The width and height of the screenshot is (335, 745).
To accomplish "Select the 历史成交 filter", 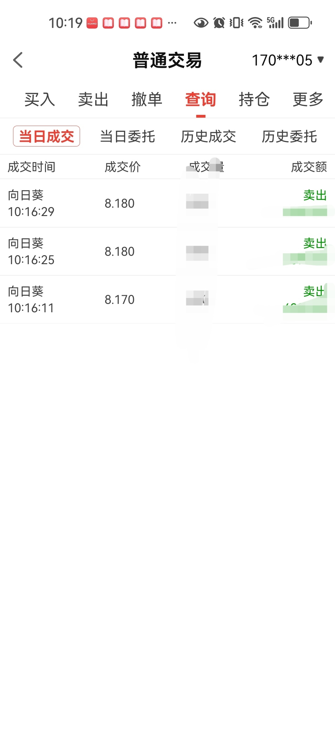I will pyautogui.click(x=208, y=137).
